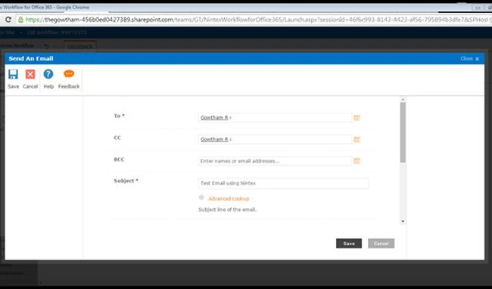The height and width of the screenshot is (289, 492).
Task: Click the green padlock in address bar
Action: [x=20, y=20]
